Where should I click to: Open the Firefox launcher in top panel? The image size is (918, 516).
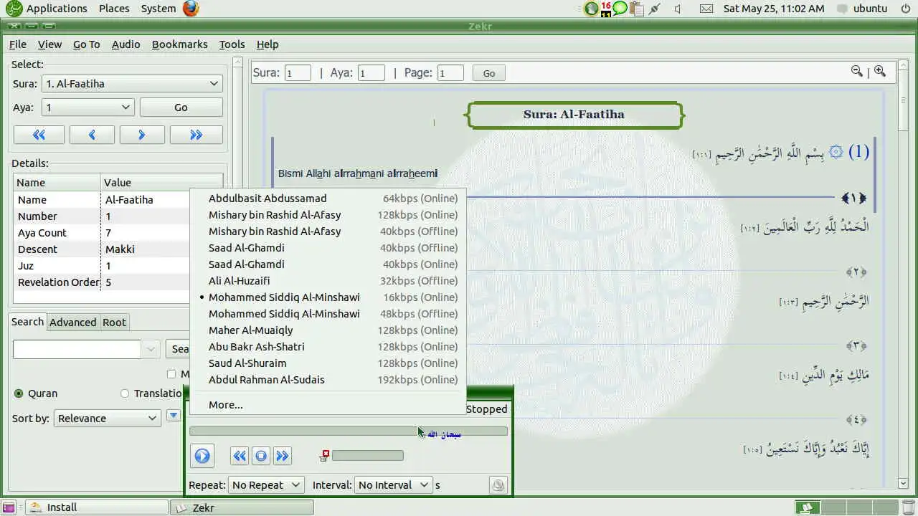click(x=191, y=9)
